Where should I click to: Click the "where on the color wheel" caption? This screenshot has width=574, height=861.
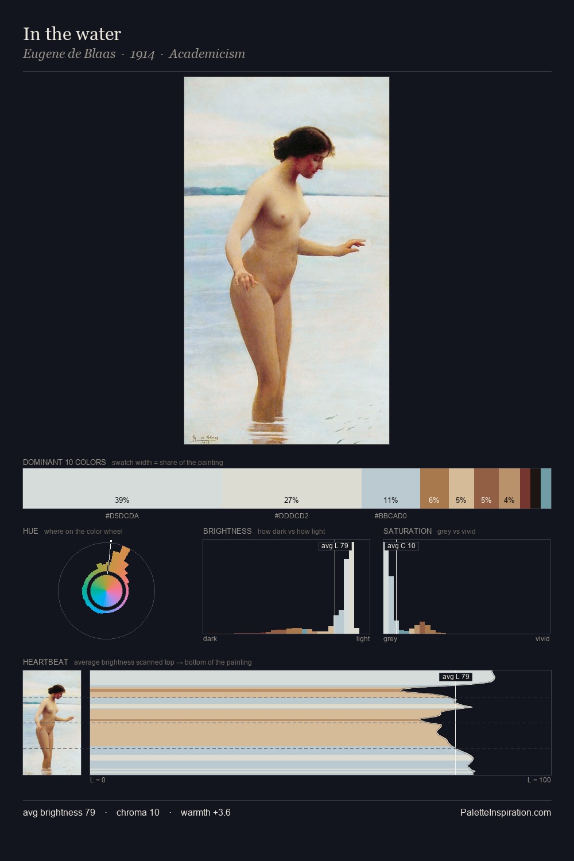(83, 532)
